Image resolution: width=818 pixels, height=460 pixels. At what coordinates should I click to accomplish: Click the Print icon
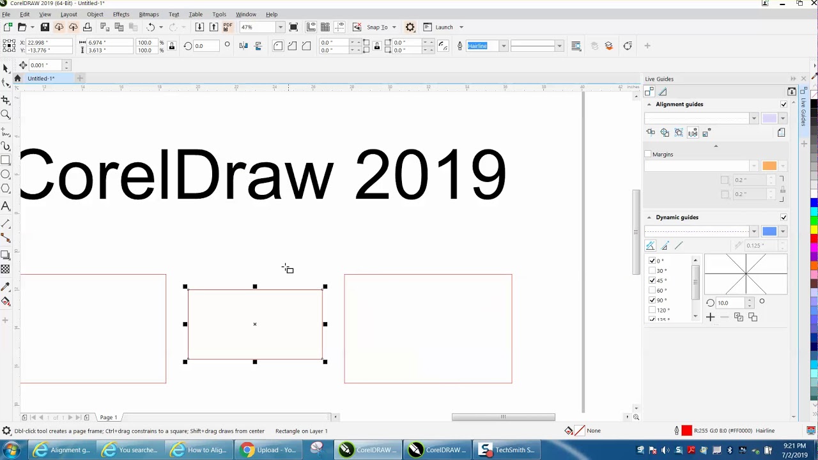[88, 27]
